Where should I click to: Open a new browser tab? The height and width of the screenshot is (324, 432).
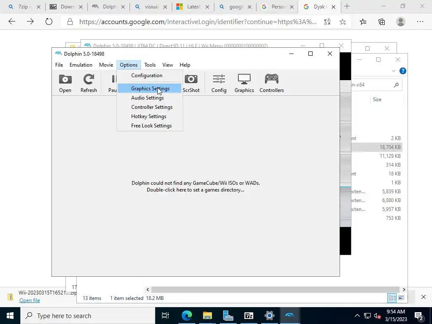tap(347, 6)
